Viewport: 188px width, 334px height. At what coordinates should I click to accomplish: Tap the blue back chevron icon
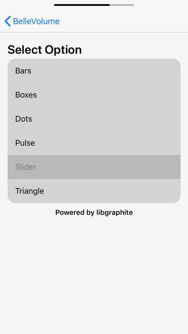7,21
